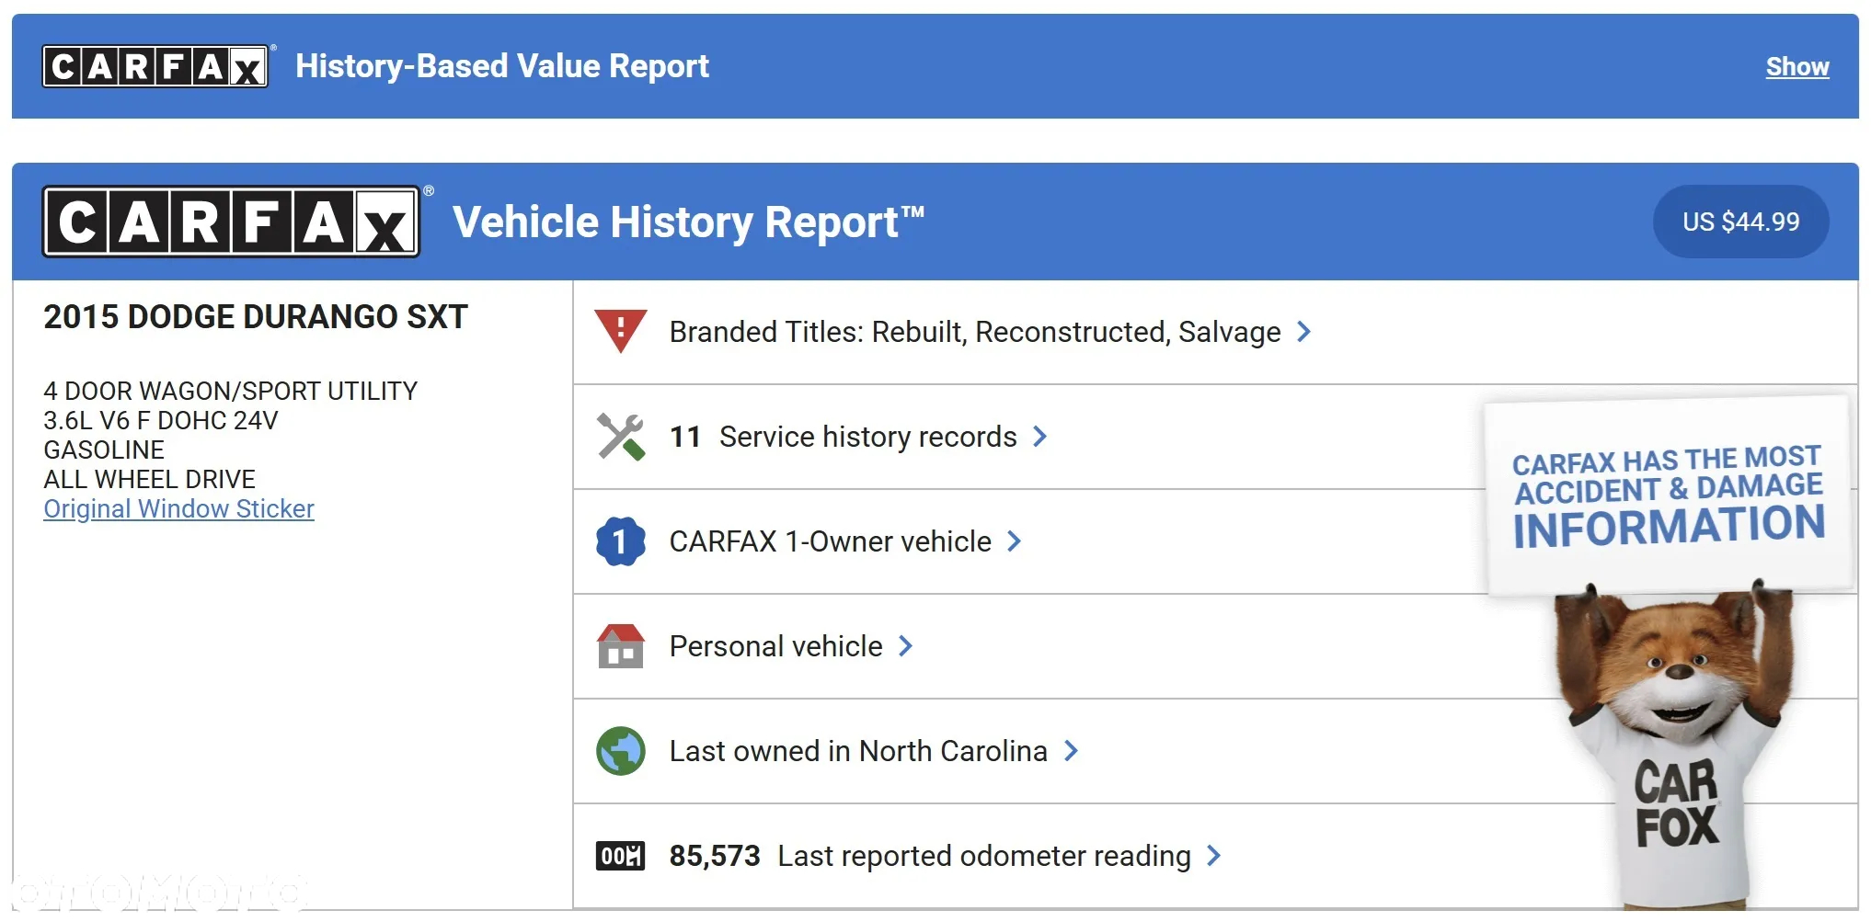Viewport: 1871px width, 922px height.
Task: Click the globe last owned location icon
Action: pos(621,751)
